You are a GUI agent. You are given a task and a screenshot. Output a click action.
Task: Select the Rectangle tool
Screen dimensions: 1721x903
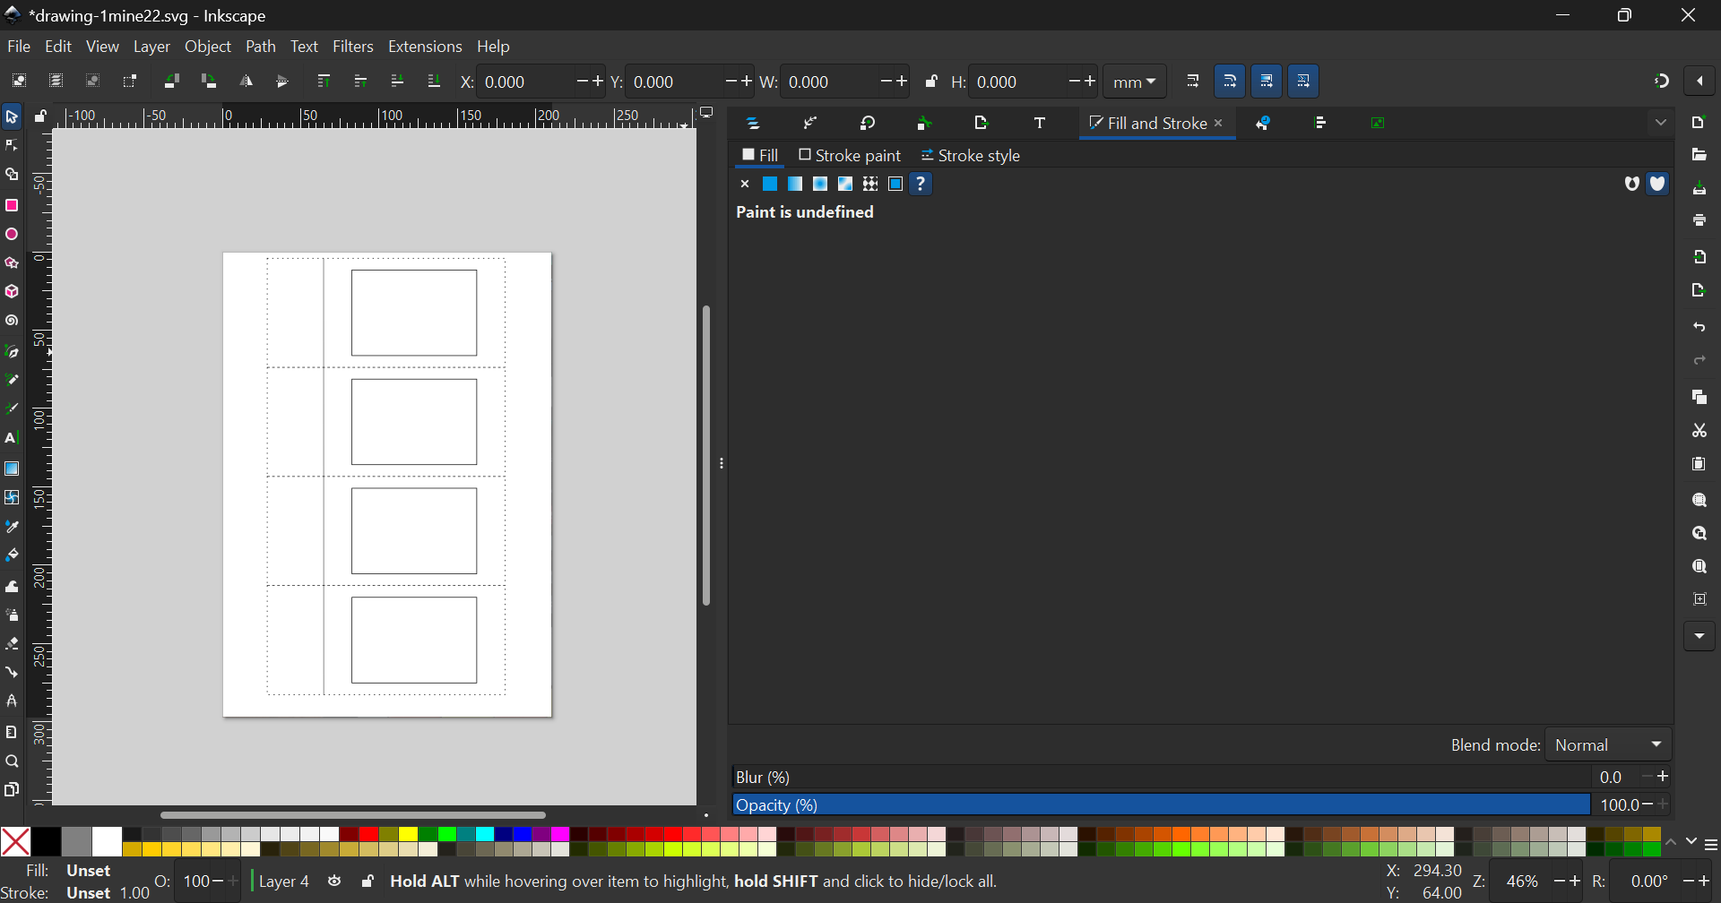pos(12,206)
